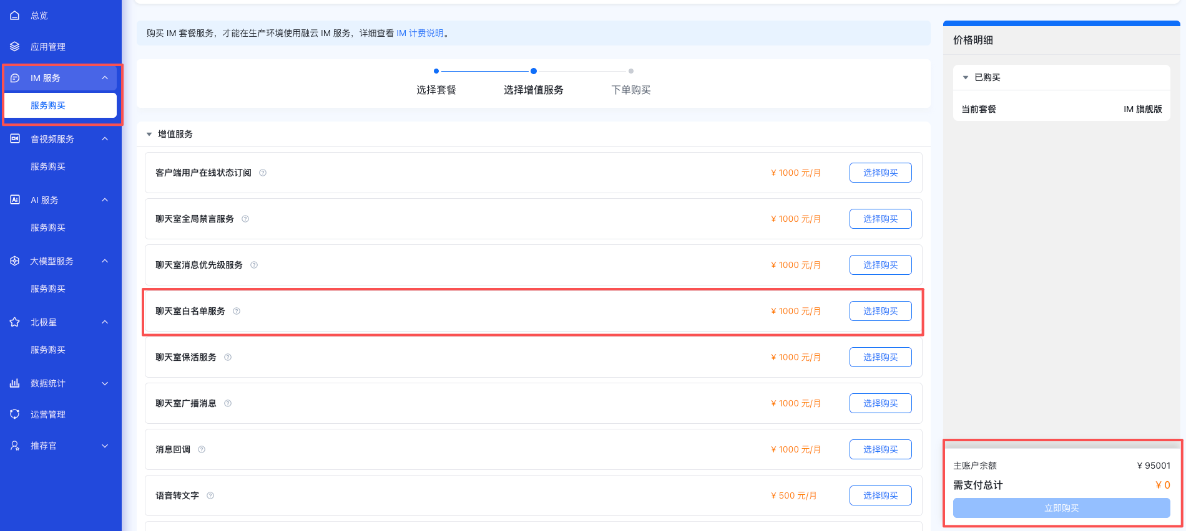Open the IM 计费说明 link
The image size is (1186, 531).
(420, 33)
